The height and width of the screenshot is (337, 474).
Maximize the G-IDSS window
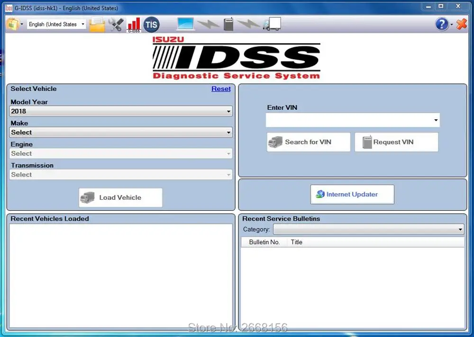coord(441,6)
